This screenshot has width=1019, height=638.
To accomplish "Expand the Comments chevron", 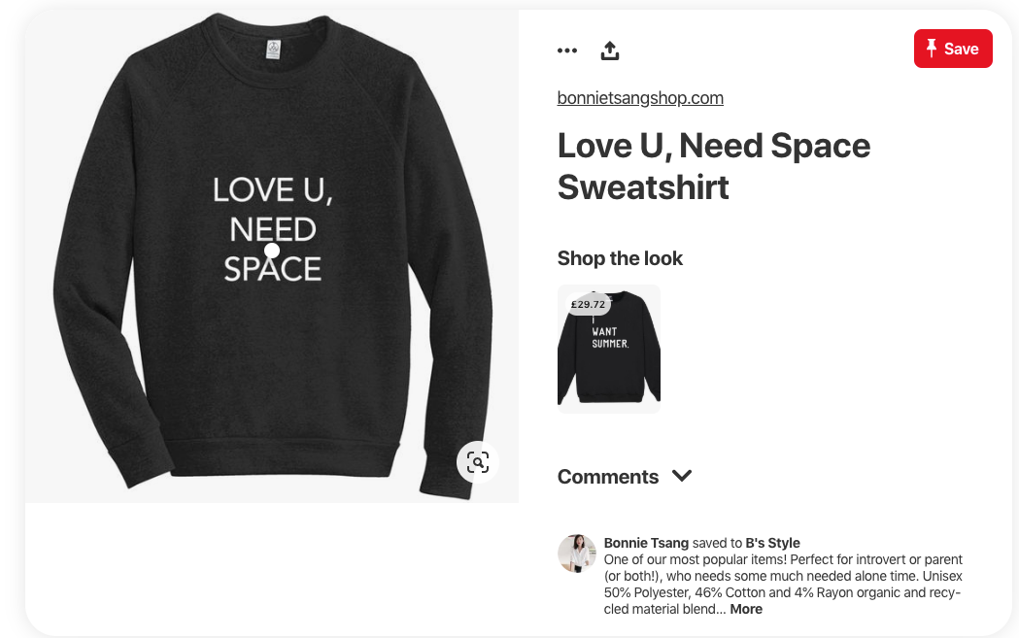I will pos(682,476).
